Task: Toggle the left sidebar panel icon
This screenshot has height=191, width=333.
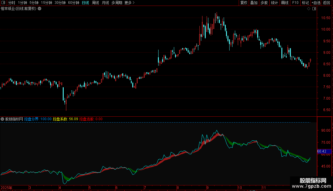Action: (x=3, y=3)
